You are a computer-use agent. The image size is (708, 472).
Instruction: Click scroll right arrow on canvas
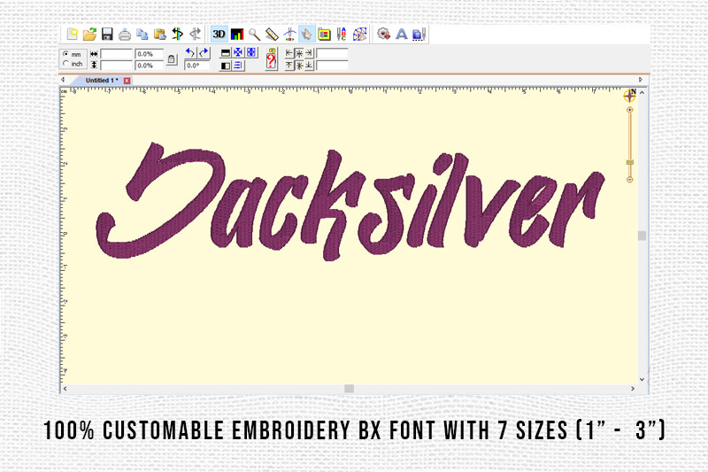pos(633,389)
